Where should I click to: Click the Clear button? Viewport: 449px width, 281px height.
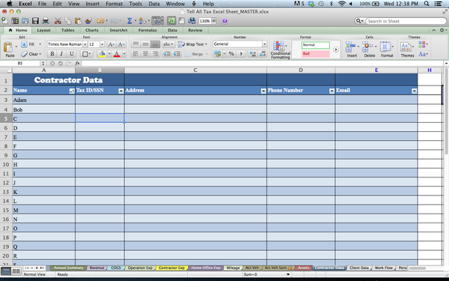point(31,54)
